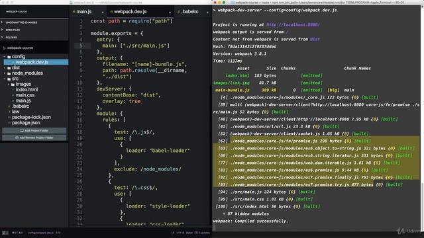The width and height of the screenshot is (424, 238).
Task: Open .babelrc in the file tree
Action: (21, 106)
